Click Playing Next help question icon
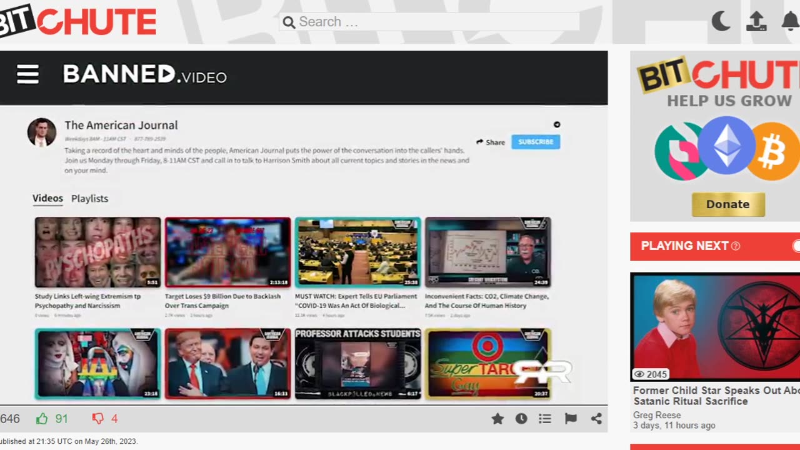The image size is (800, 450). tap(736, 246)
